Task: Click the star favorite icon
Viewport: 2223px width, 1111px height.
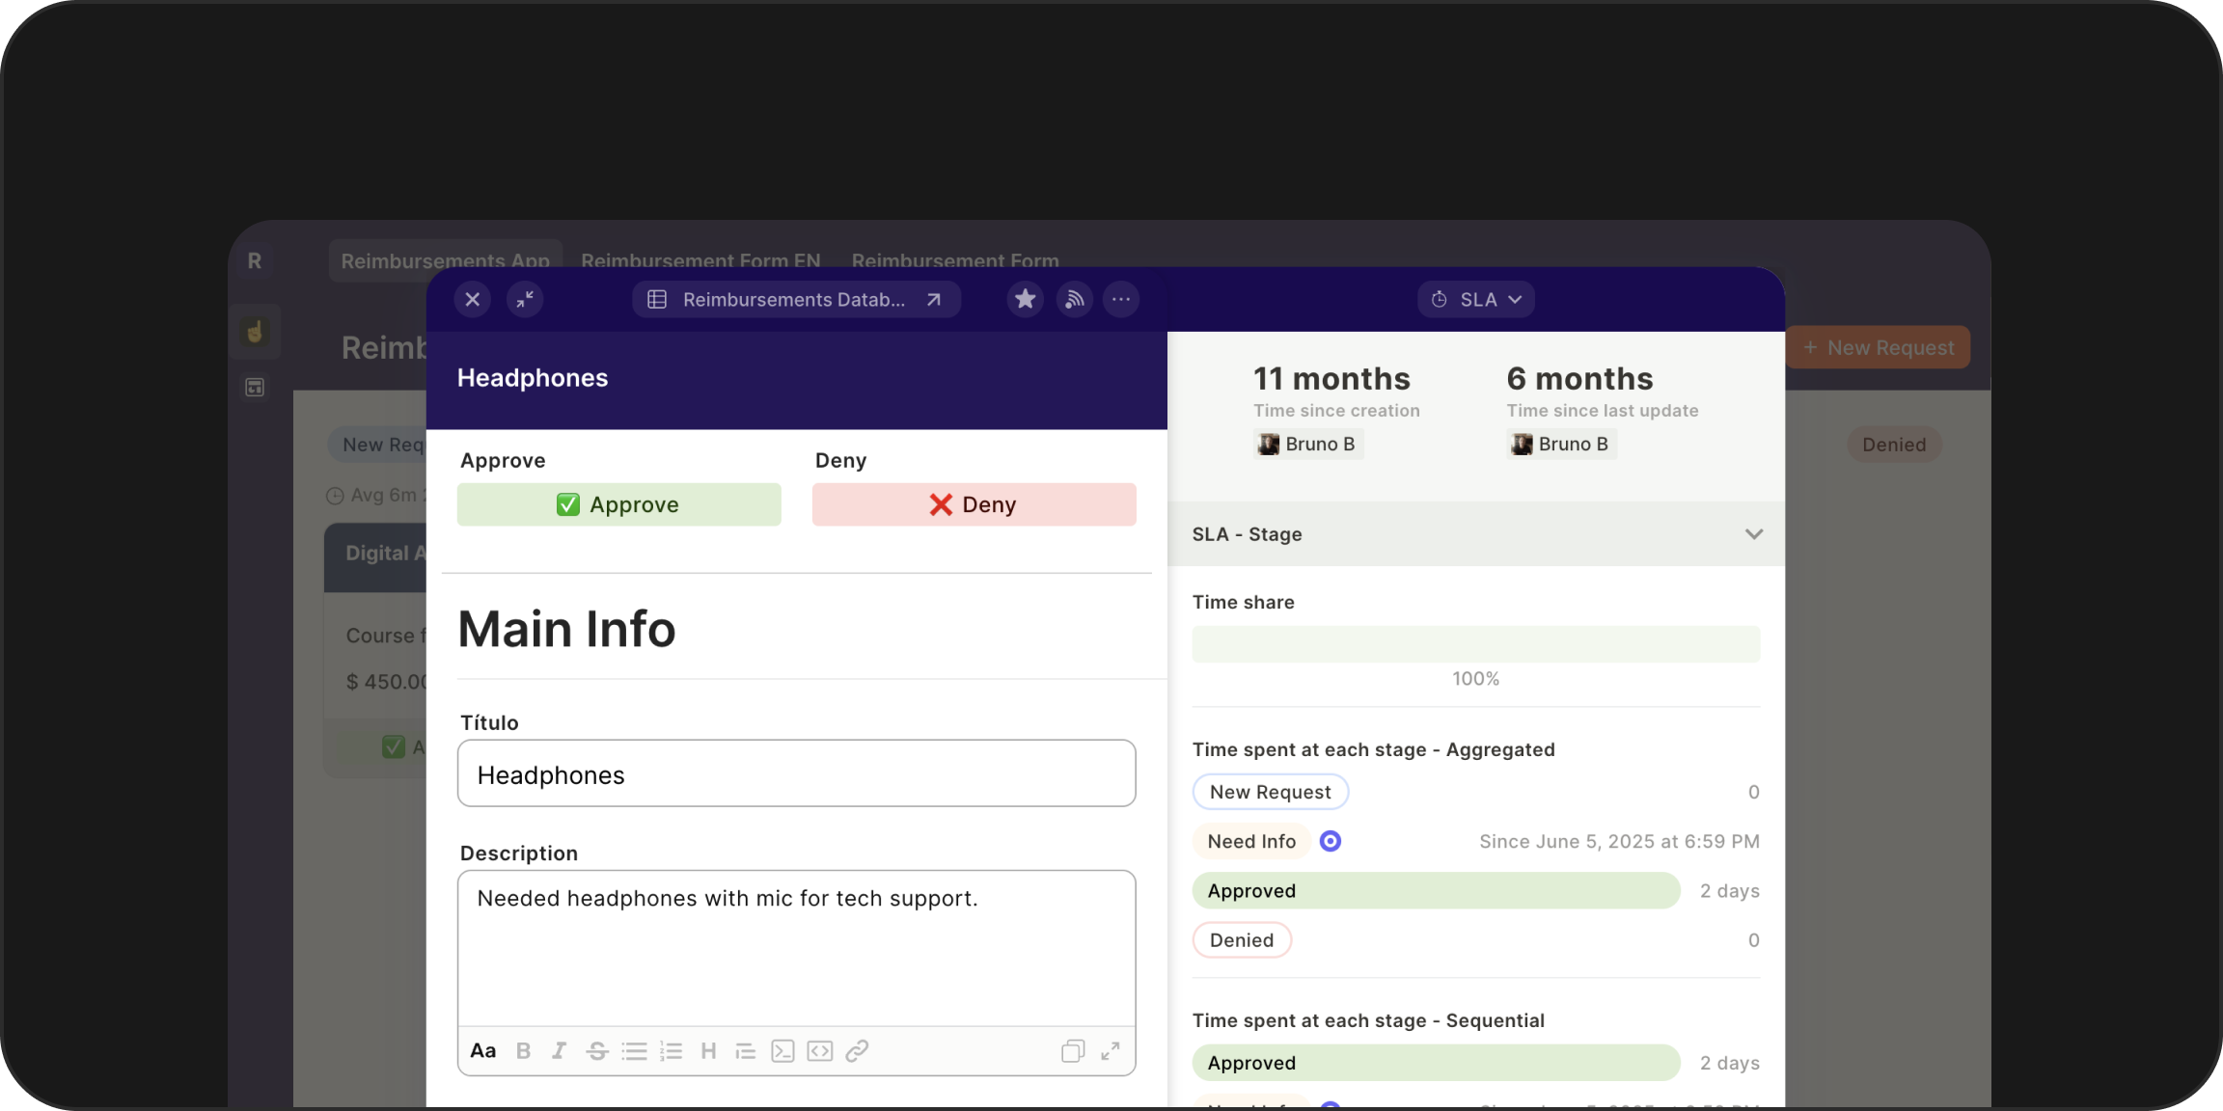Action: coord(1025,299)
